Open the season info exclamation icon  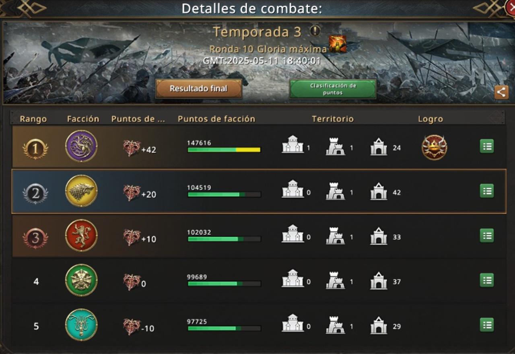pos(315,31)
